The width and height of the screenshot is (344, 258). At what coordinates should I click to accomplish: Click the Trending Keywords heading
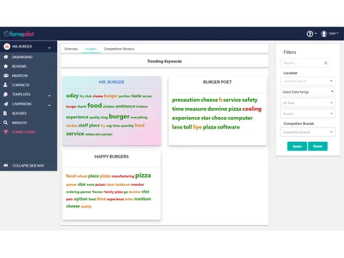click(164, 61)
